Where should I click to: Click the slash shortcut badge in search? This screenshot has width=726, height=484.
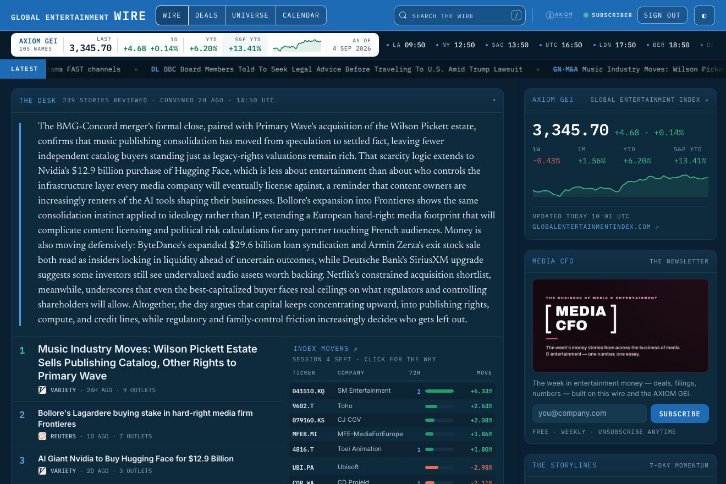pyautogui.click(x=516, y=15)
